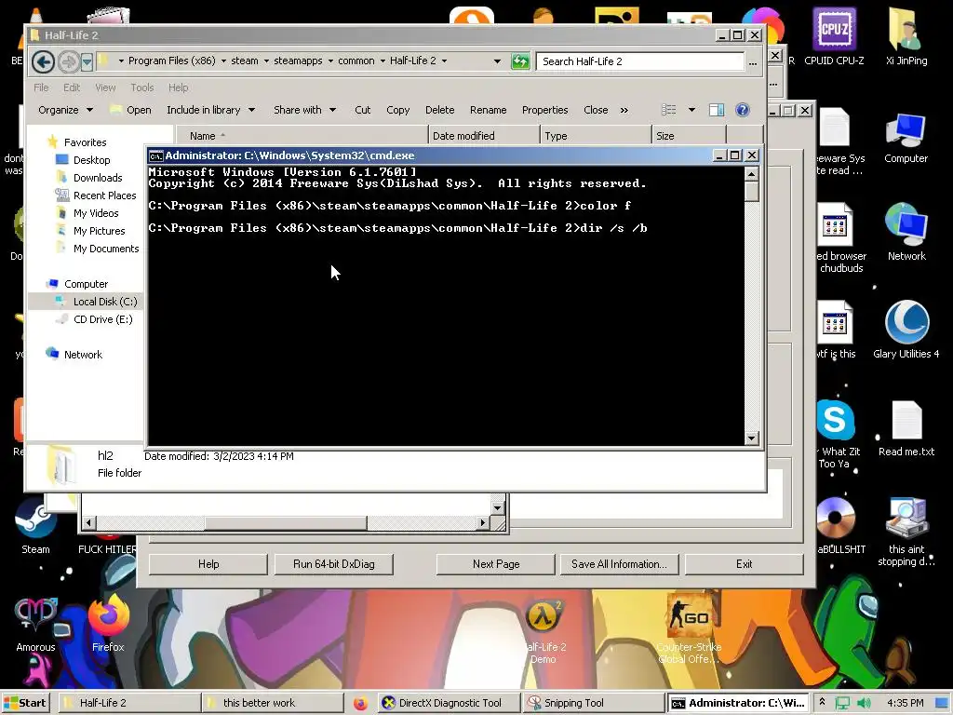Click Close in Explorer toolbar

coord(596,110)
